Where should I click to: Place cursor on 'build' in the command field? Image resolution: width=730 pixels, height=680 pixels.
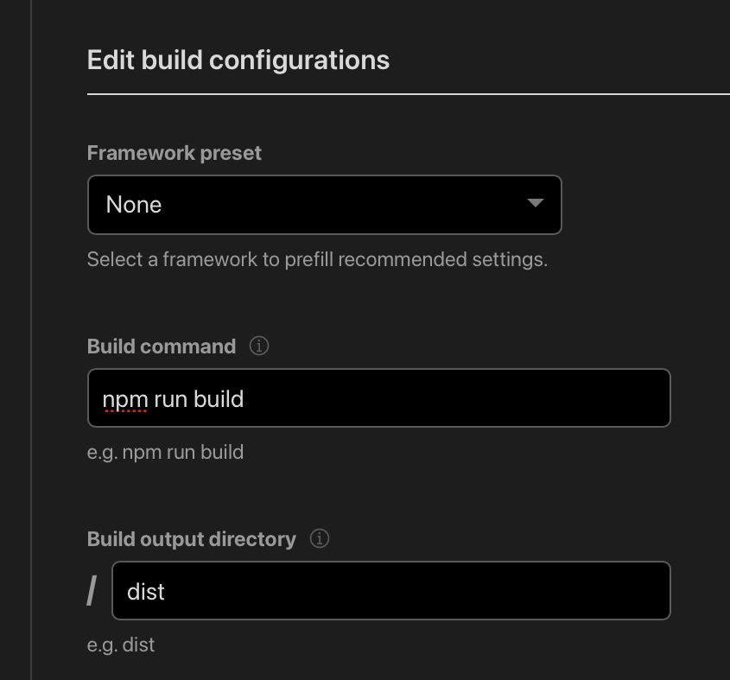click(x=219, y=398)
